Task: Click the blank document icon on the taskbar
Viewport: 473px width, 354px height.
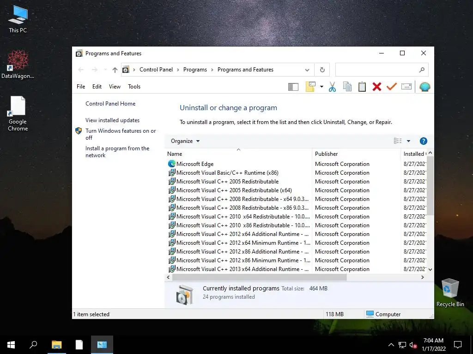Action: point(79,345)
